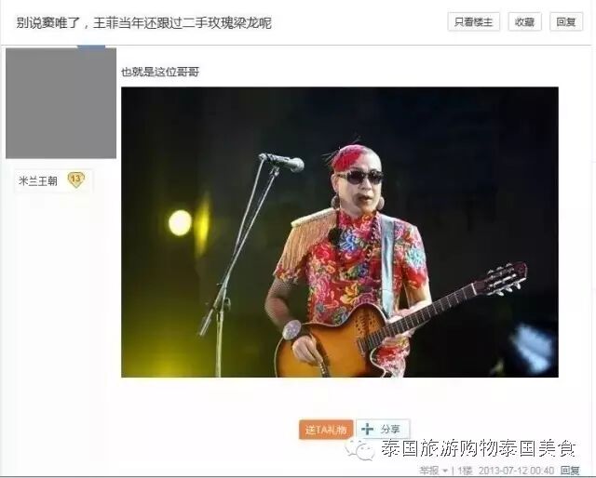This screenshot has width=596, height=478.
Task: Click the 回复 button in the title bar
Action: tap(566, 22)
